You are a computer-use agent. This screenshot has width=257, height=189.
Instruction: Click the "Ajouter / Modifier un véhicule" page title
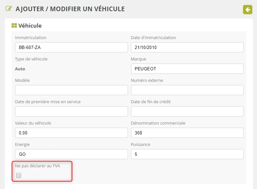click(70, 9)
